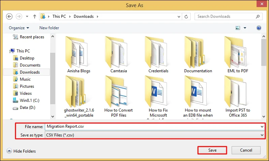This screenshot has width=269, height=161.
Task: Select This PC in navigation tree
Action: tap(23, 51)
